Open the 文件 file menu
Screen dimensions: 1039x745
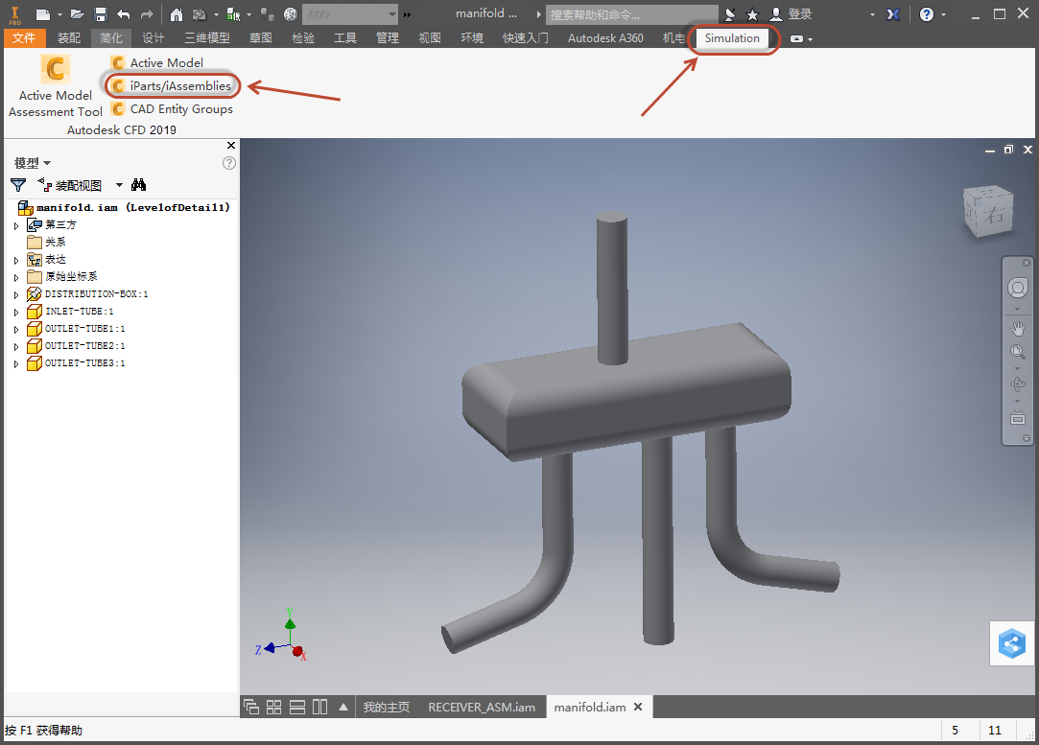[24, 37]
